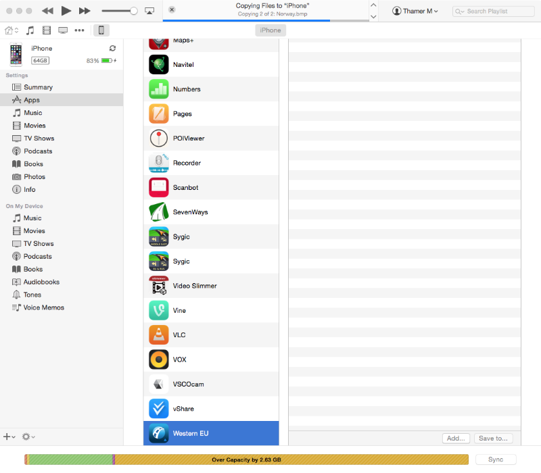Screen dimensions: 541x473
Task: Open Music under Settings
Action: [x=62, y=113]
